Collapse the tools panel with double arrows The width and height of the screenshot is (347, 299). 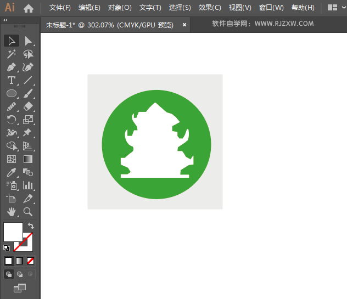click(x=5, y=20)
